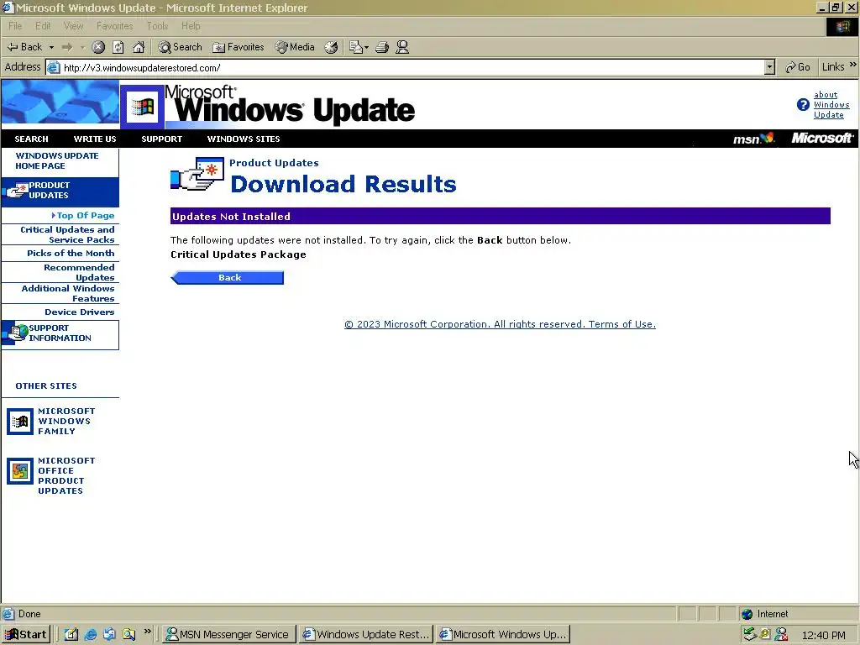Image resolution: width=860 pixels, height=645 pixels.
Task: Click the Download Results hand icon
Action: pos(197,175)
